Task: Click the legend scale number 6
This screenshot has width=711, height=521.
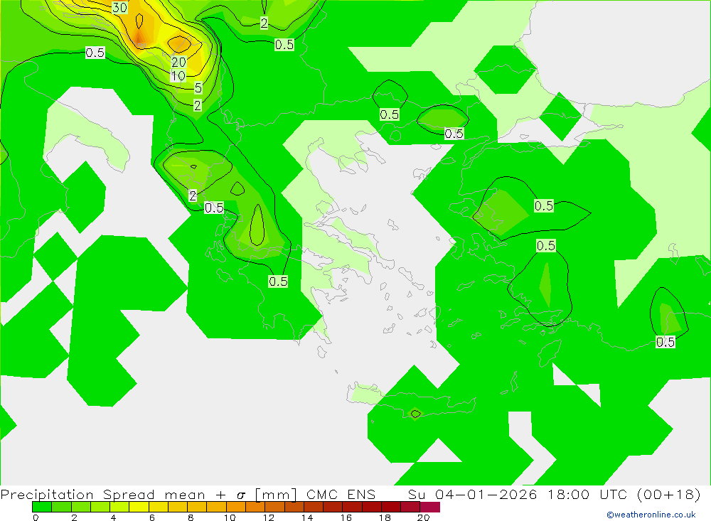Action: [x=152, y=517]
